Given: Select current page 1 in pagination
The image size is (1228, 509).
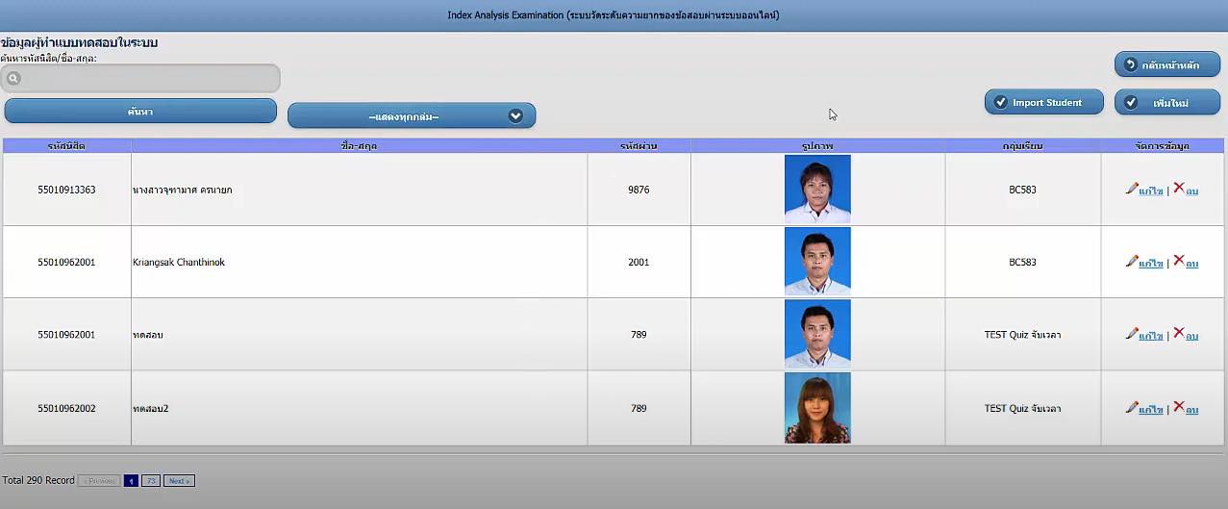Looking at the screenshot, I should (131, 481).
